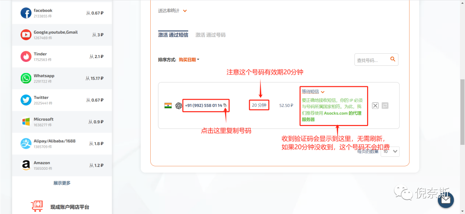Click the search magnifier icon
The image size is (465, 214).
[392, 59]
